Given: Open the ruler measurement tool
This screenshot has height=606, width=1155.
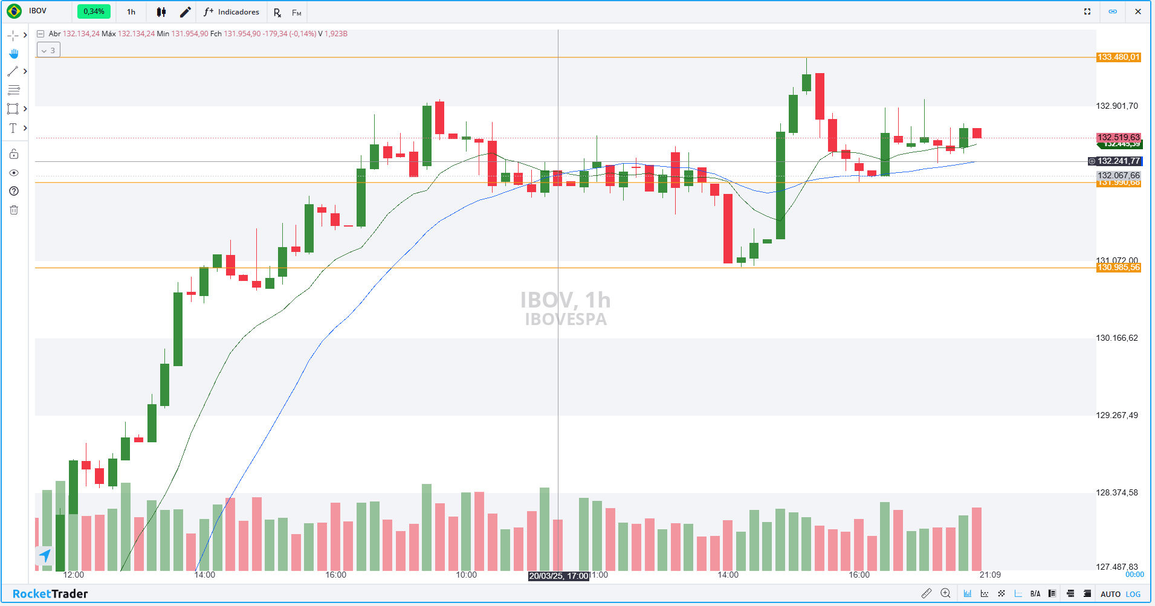Looking at the screenshot, I should (926, 594).
